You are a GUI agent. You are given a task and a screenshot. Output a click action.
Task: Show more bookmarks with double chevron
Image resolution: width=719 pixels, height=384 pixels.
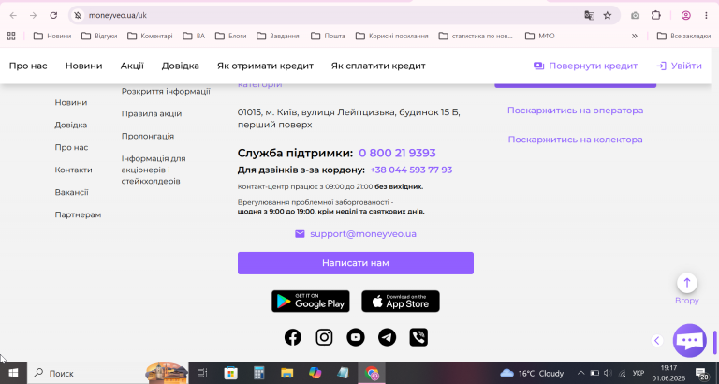tap(635, 36)
